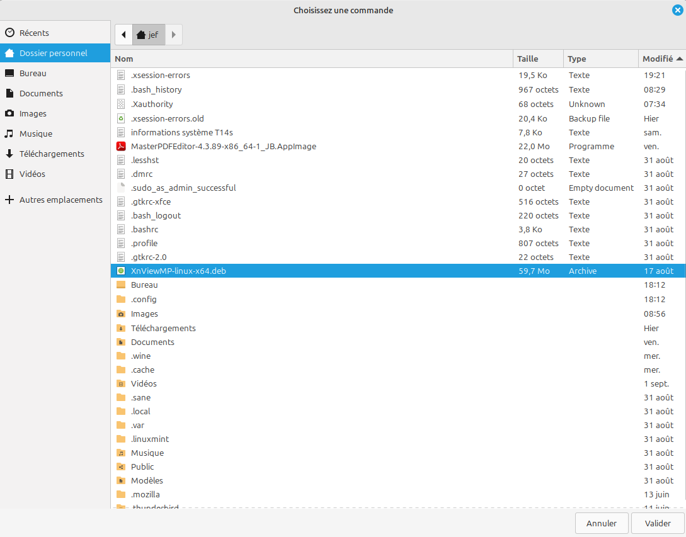Go back using the left path arrow
Viewport: 686px width, 537px height.
(123, 35)
